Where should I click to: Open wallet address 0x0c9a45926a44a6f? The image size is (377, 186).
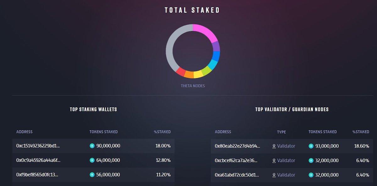38,160
